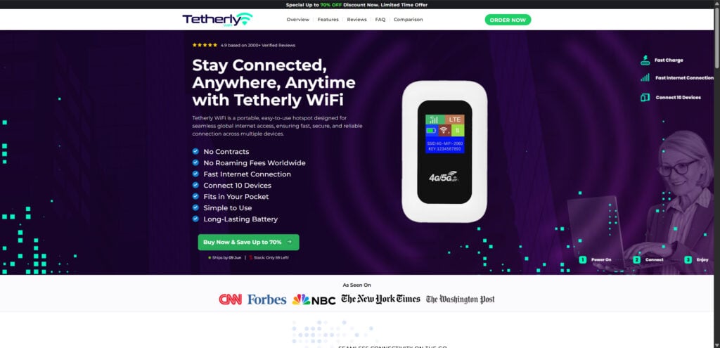Viewport: 720px width, 348px height.
Task: Click The Washington Post logo
Action: click(x=460, y=299)
